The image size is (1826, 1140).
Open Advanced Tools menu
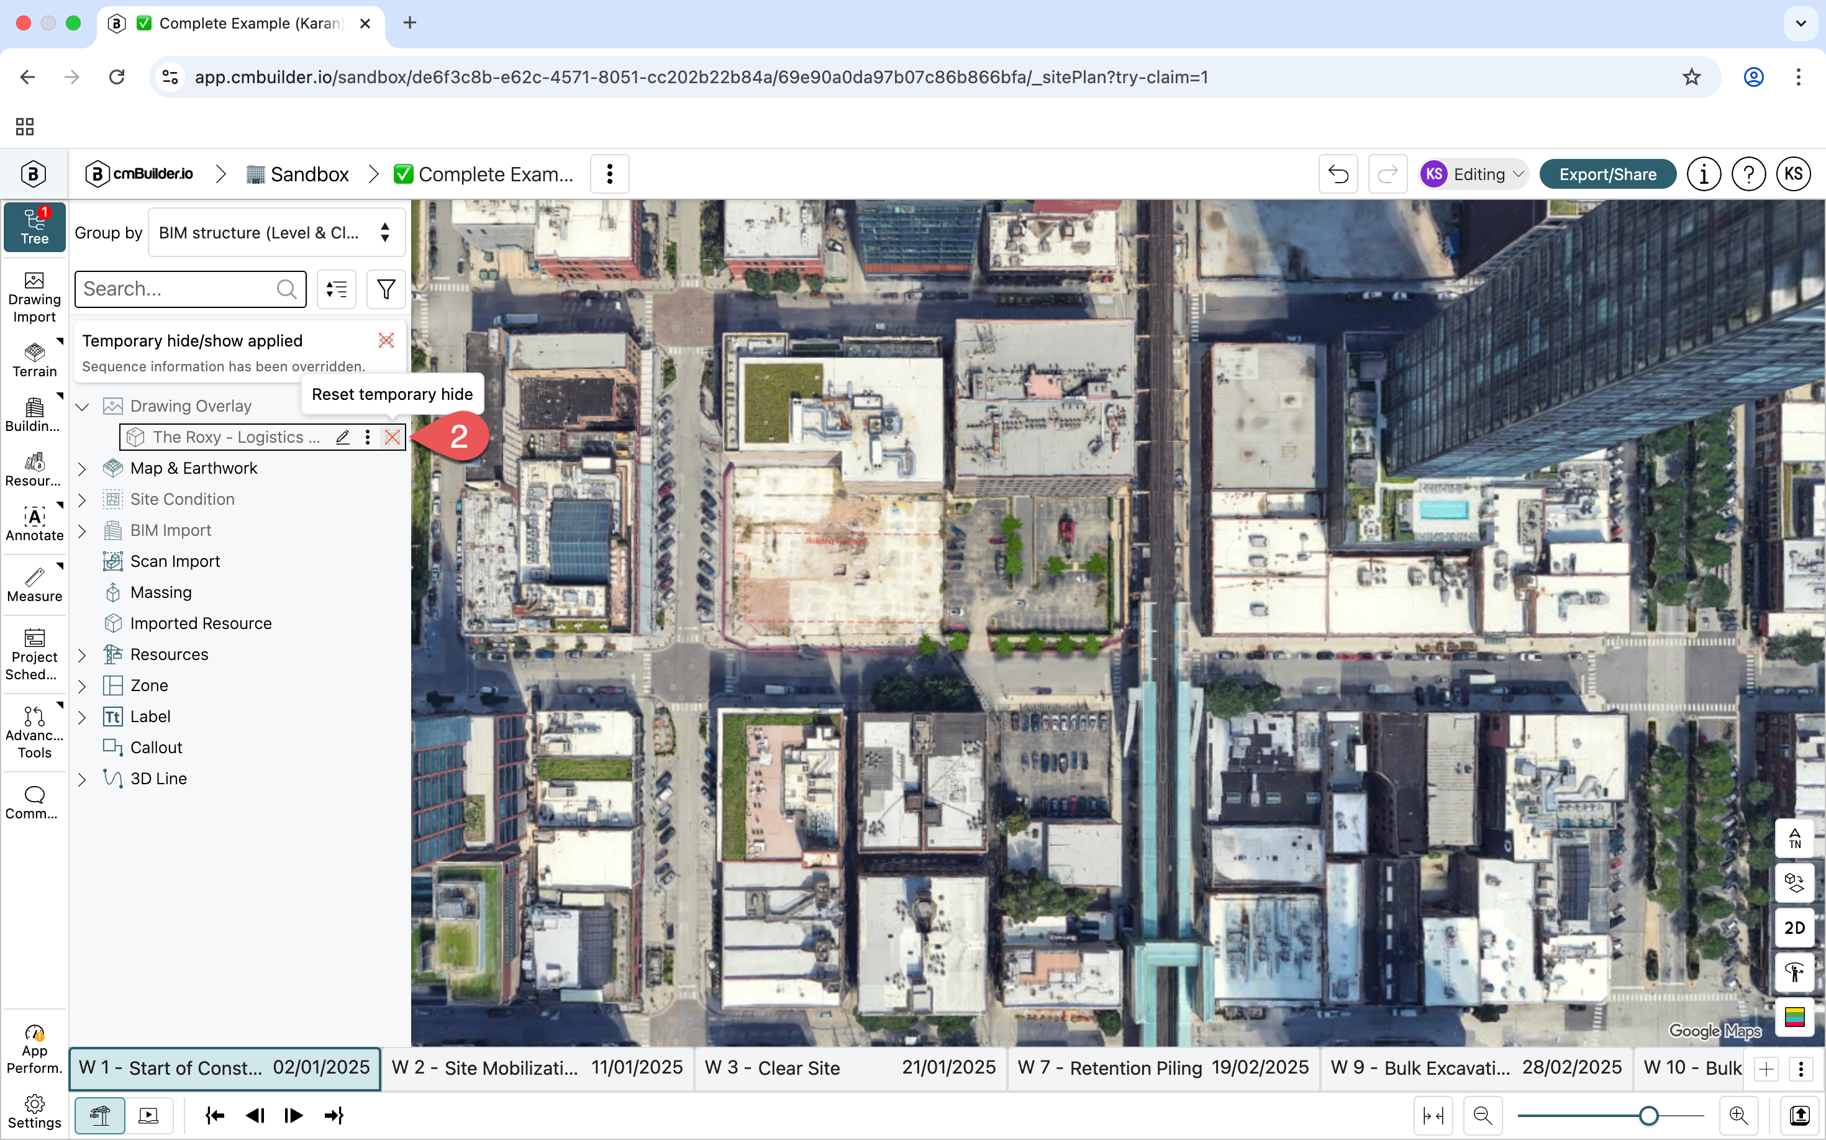click(34, 733)
